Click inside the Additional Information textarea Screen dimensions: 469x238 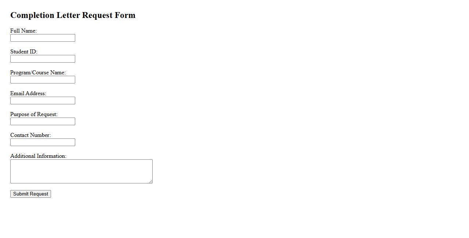(81, 171)
